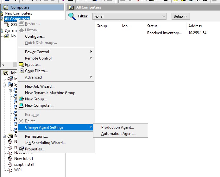Click the Status column header
This screenshot has height=177, width=220.
152,26
